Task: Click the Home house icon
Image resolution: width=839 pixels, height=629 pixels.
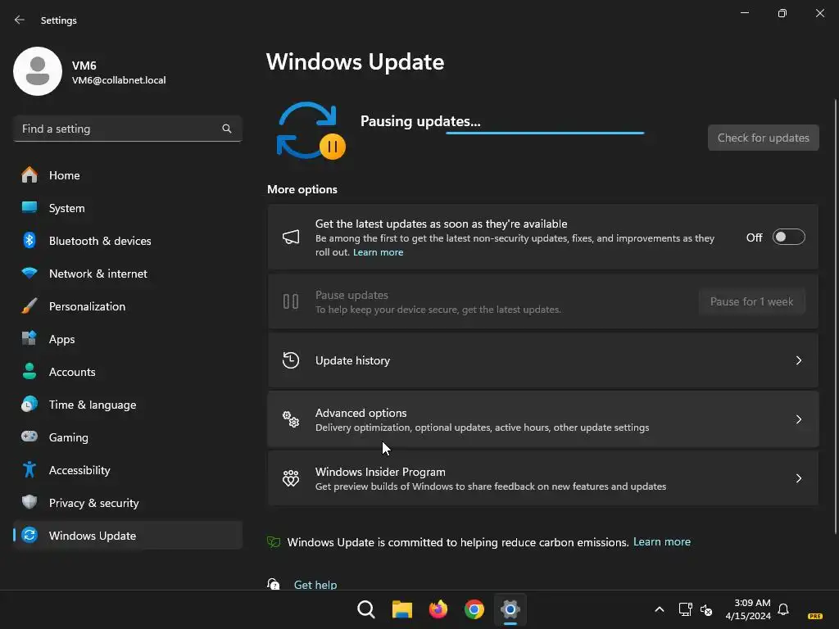Action: click(29, 175)
